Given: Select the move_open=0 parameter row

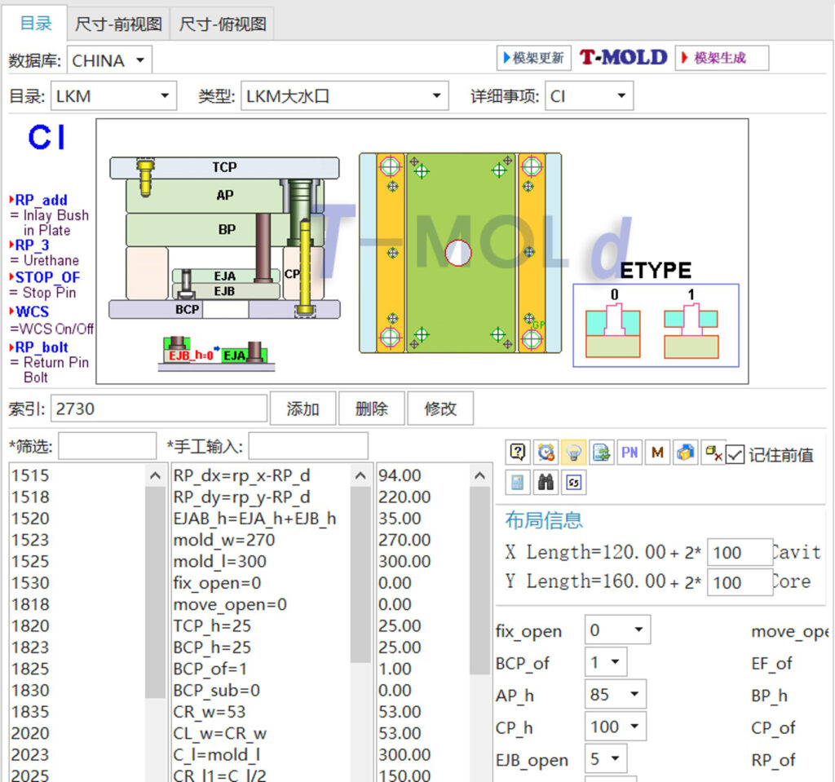Looking at the screenshot, I should point(261,604).
